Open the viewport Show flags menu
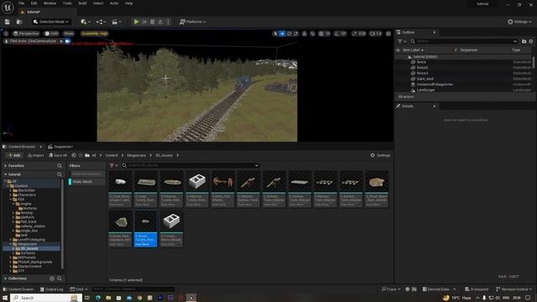537x302 pixels. (69, 34)
